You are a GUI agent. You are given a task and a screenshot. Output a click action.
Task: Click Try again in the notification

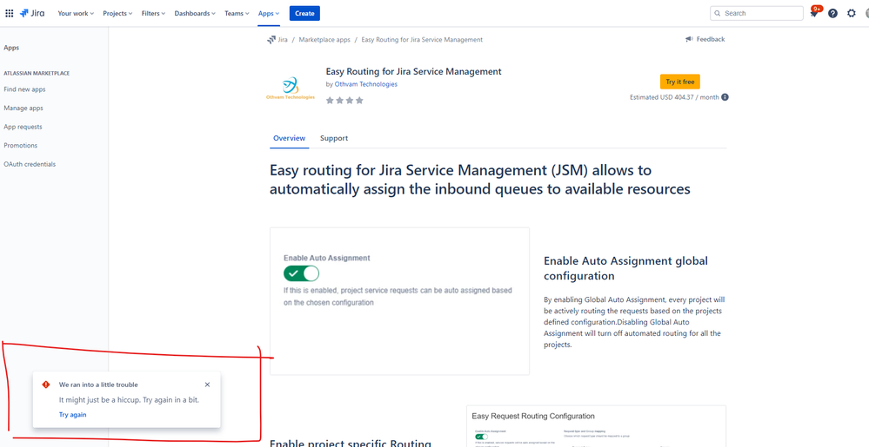click(x=72, y=414)
